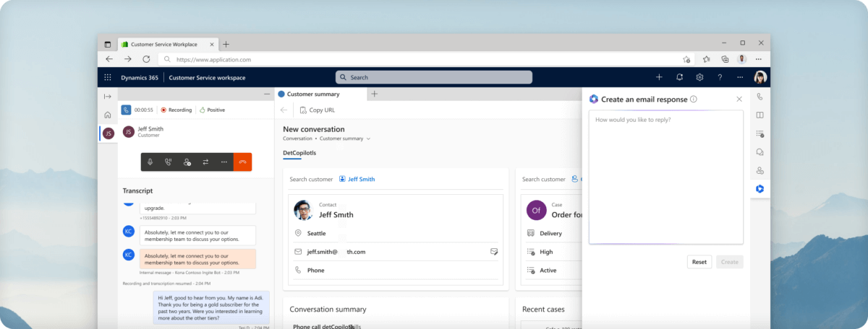Screen dimensions: 868x329
Task: Click the Seattle location text
Action: (x=316, y=234)
